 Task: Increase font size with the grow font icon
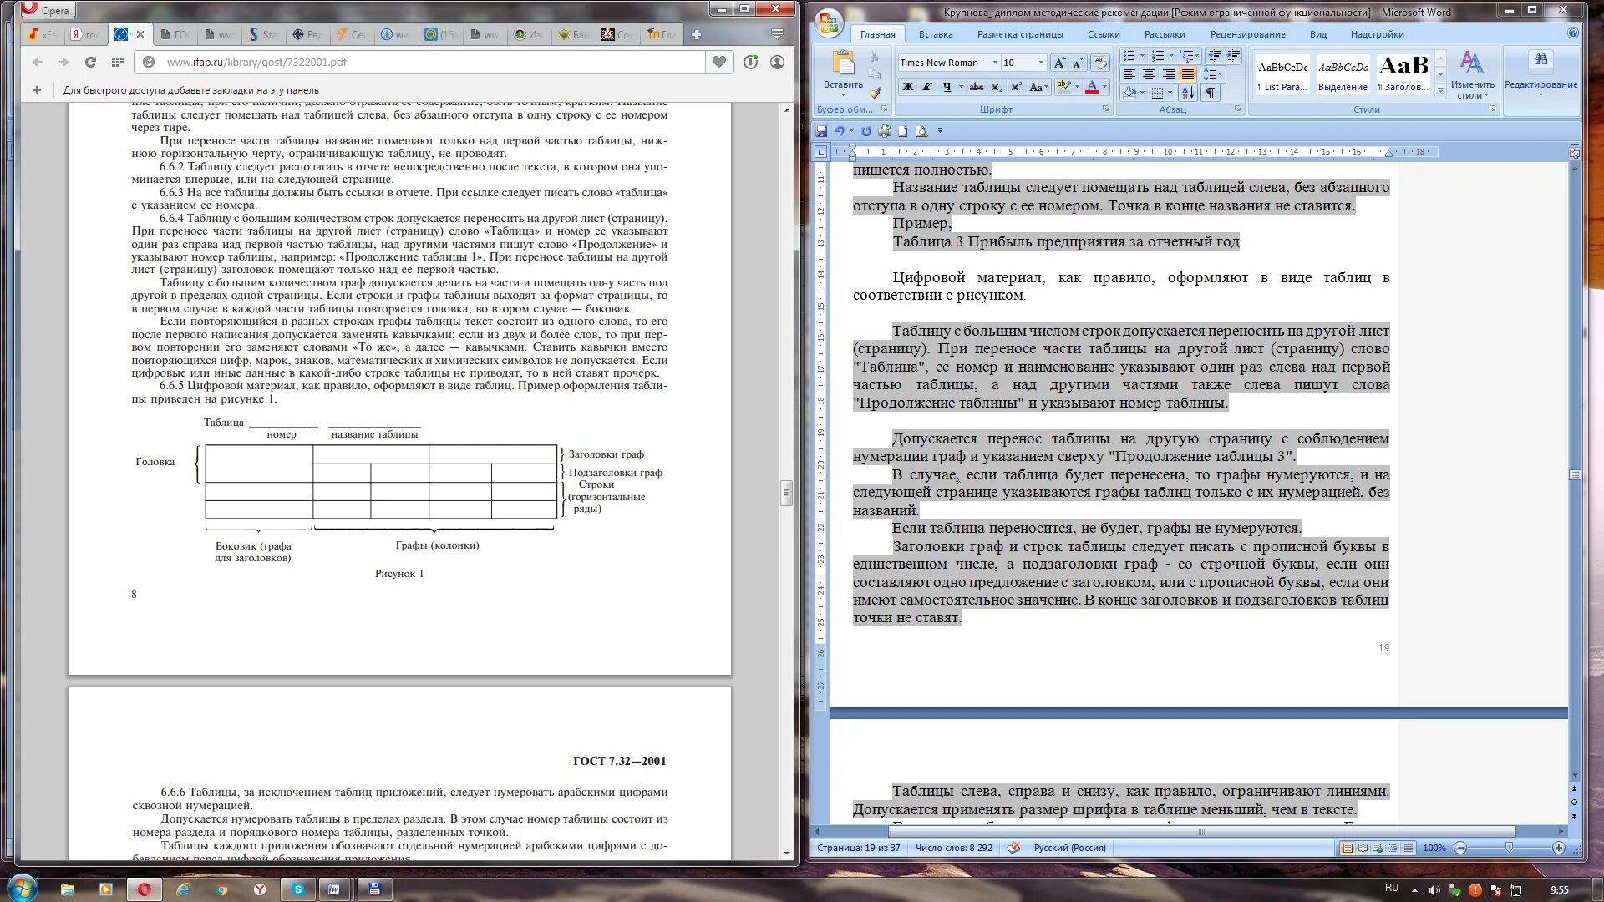pyautogui.click(x=1059, y=63)
